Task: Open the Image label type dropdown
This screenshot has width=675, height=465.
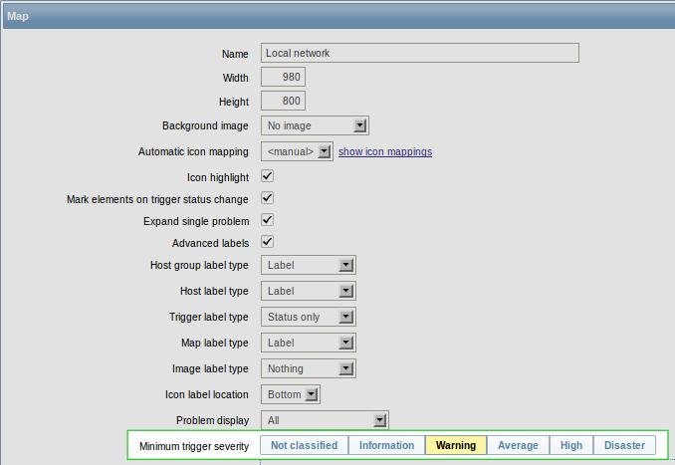Action: click(x=309, y=369)
